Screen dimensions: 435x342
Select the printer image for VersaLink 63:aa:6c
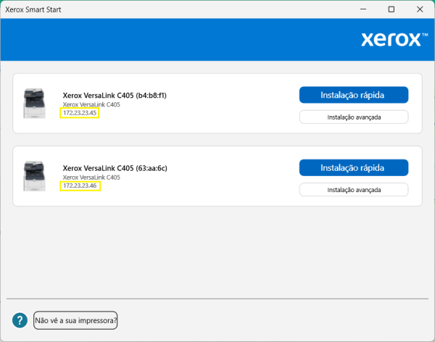coord(34,176)
